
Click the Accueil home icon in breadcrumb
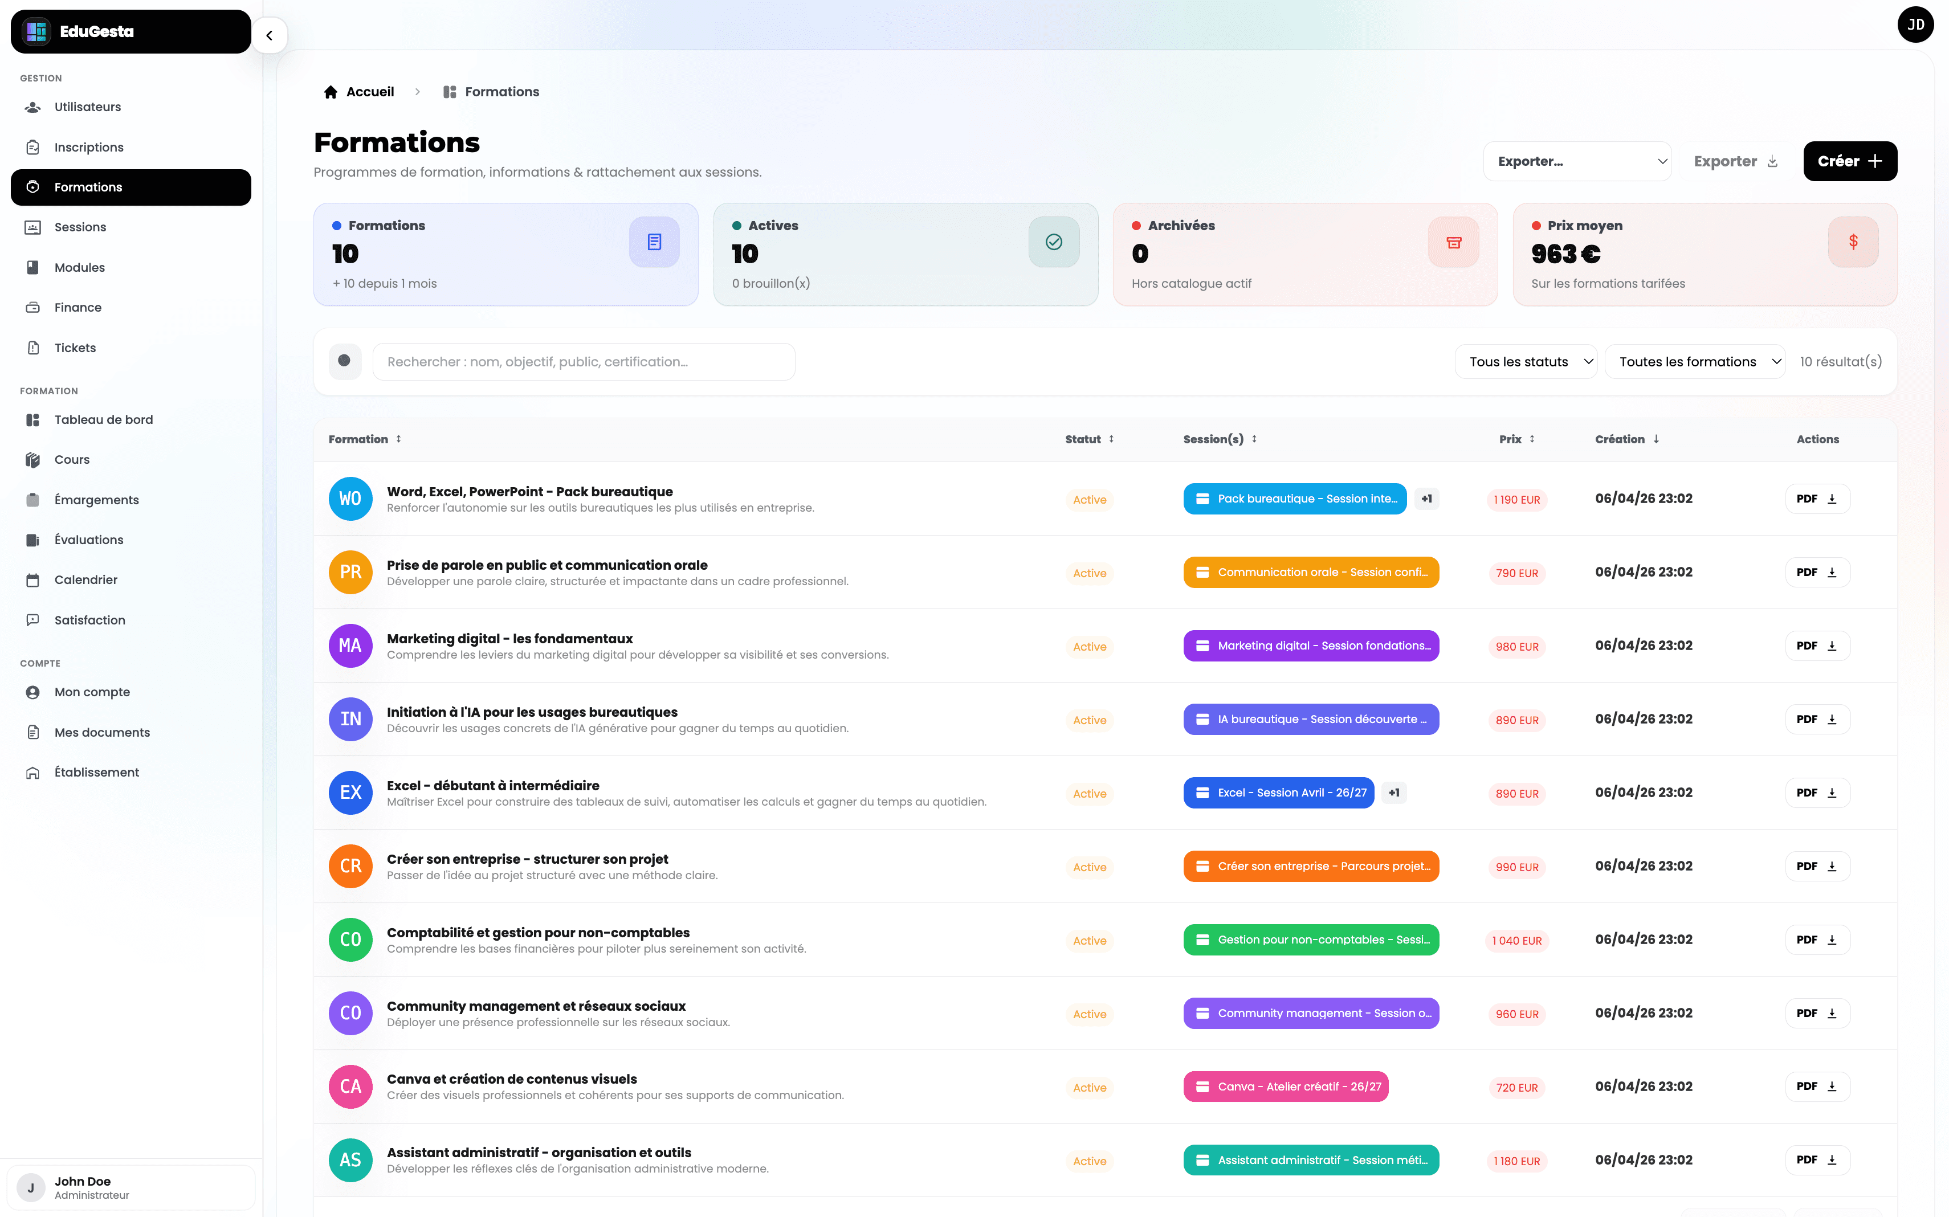(x=330, y=92)
